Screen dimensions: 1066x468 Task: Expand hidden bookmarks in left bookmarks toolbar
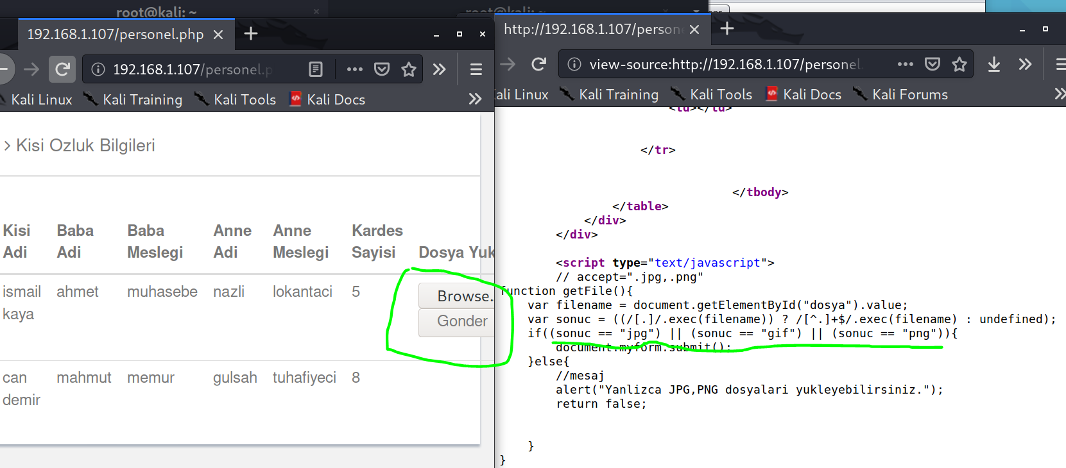point(475,99)
